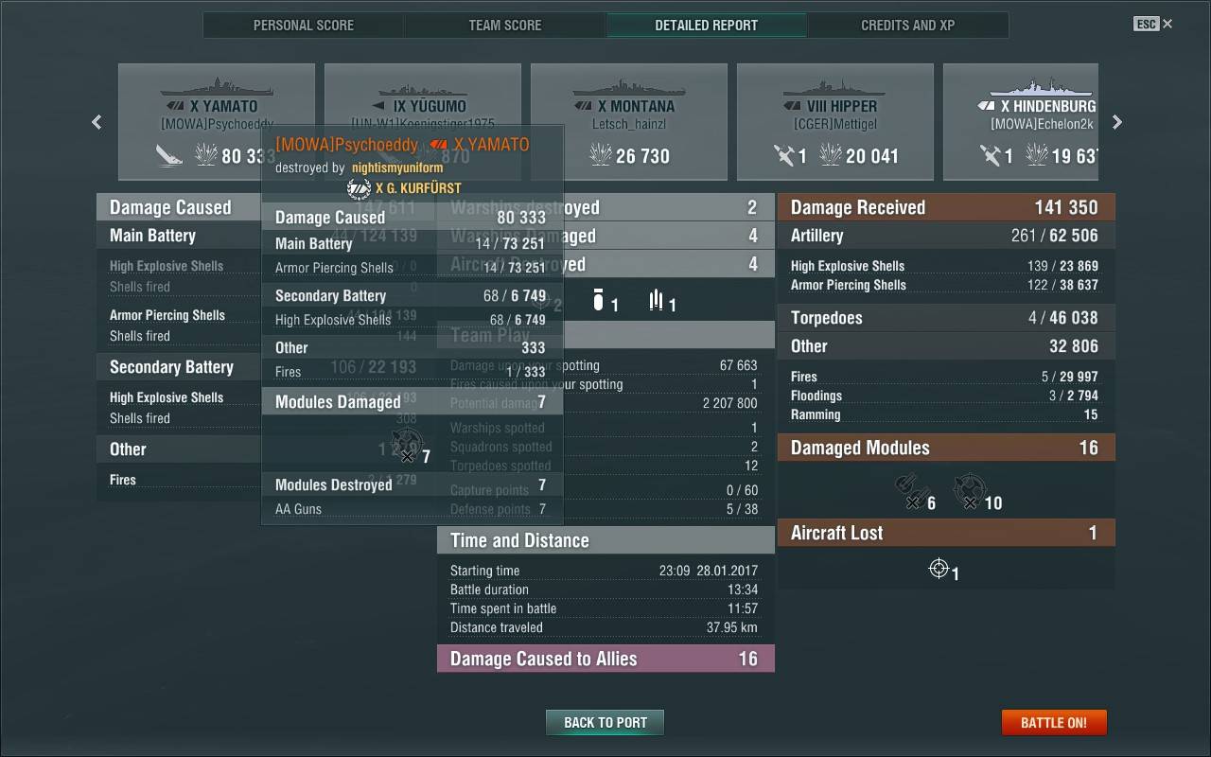Click the Artillery row in Damage Received

[x=946, y=236]
